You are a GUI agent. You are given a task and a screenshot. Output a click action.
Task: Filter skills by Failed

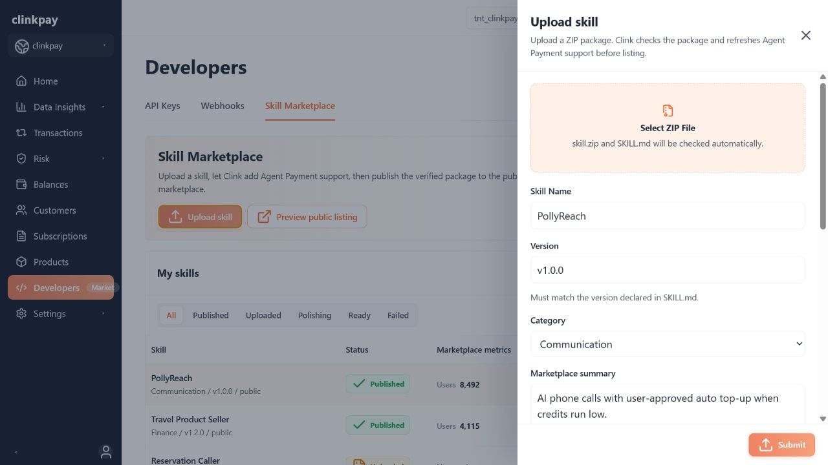[398, 315]
